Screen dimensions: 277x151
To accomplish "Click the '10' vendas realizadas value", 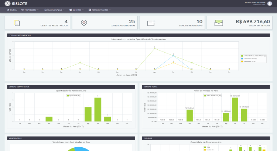I will (x=199, y=21).
